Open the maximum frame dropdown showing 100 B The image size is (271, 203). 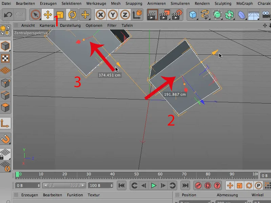click(100, 185)
